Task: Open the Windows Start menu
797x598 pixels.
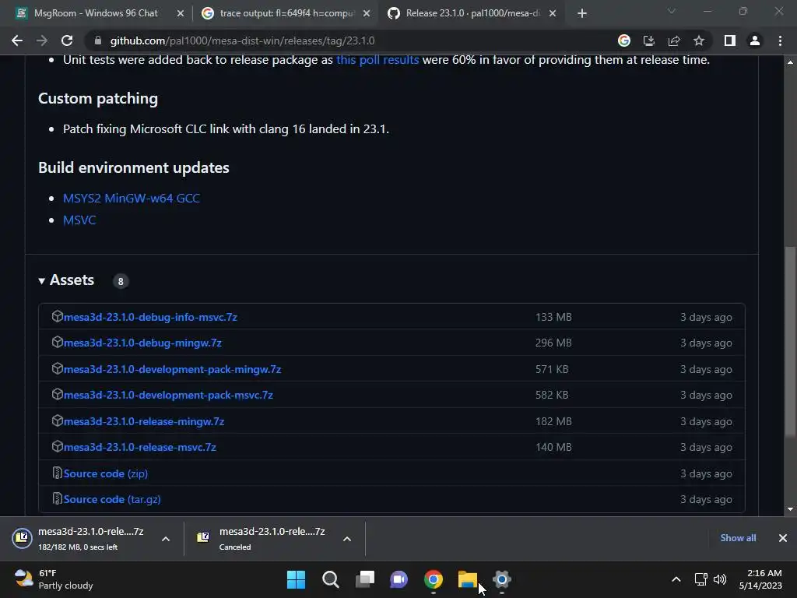Action: pos(297,579)
